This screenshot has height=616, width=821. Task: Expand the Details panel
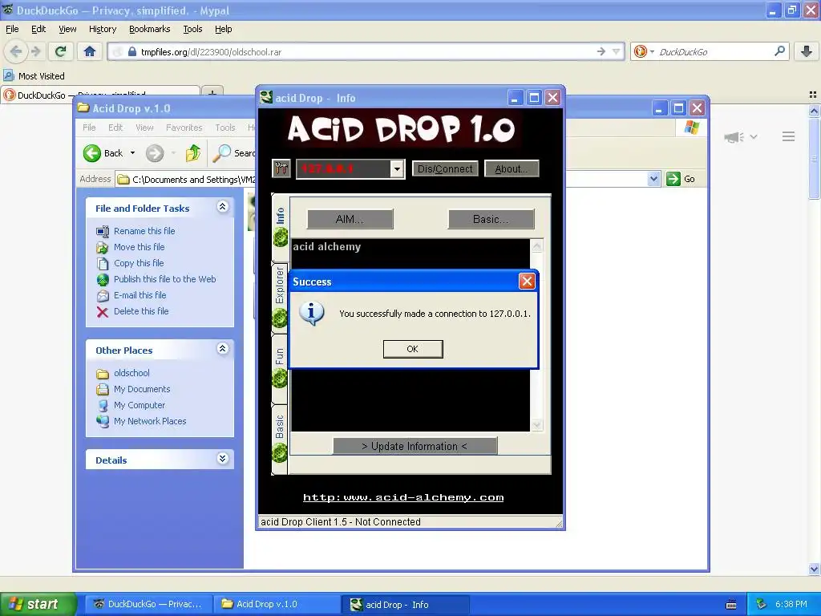(222, 459)
